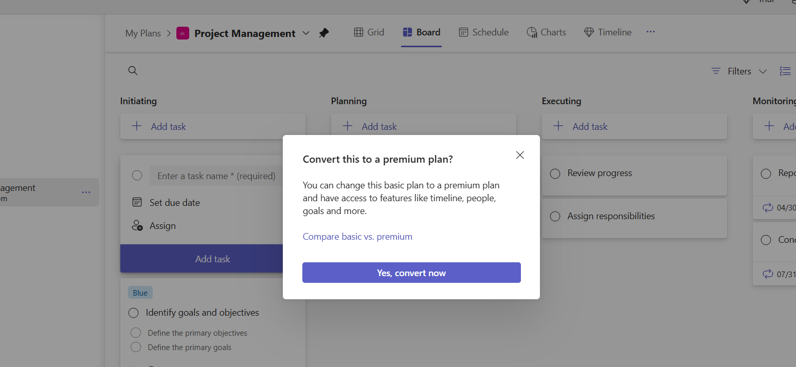Expand the Filters dropdown chevron
This screenshot has height=367, width=796.
[763, 71]
